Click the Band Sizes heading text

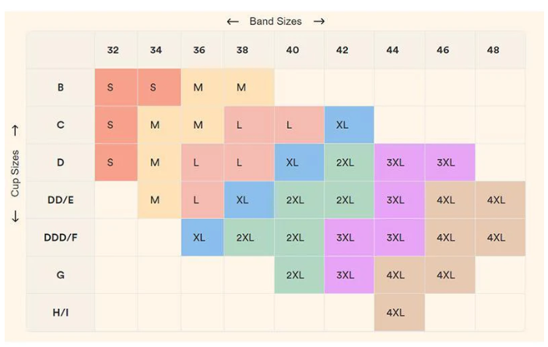tap(276, 21)
